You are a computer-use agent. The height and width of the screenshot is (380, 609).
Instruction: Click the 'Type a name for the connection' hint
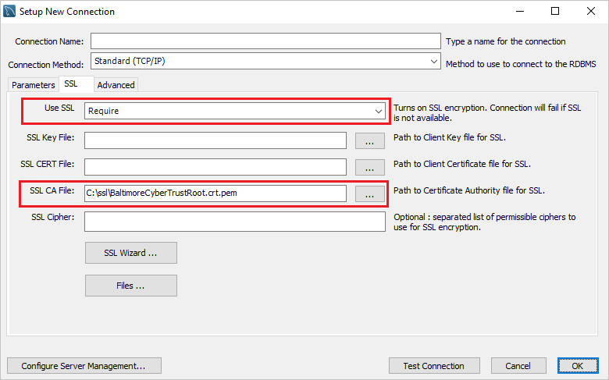[x=506, y=41]
